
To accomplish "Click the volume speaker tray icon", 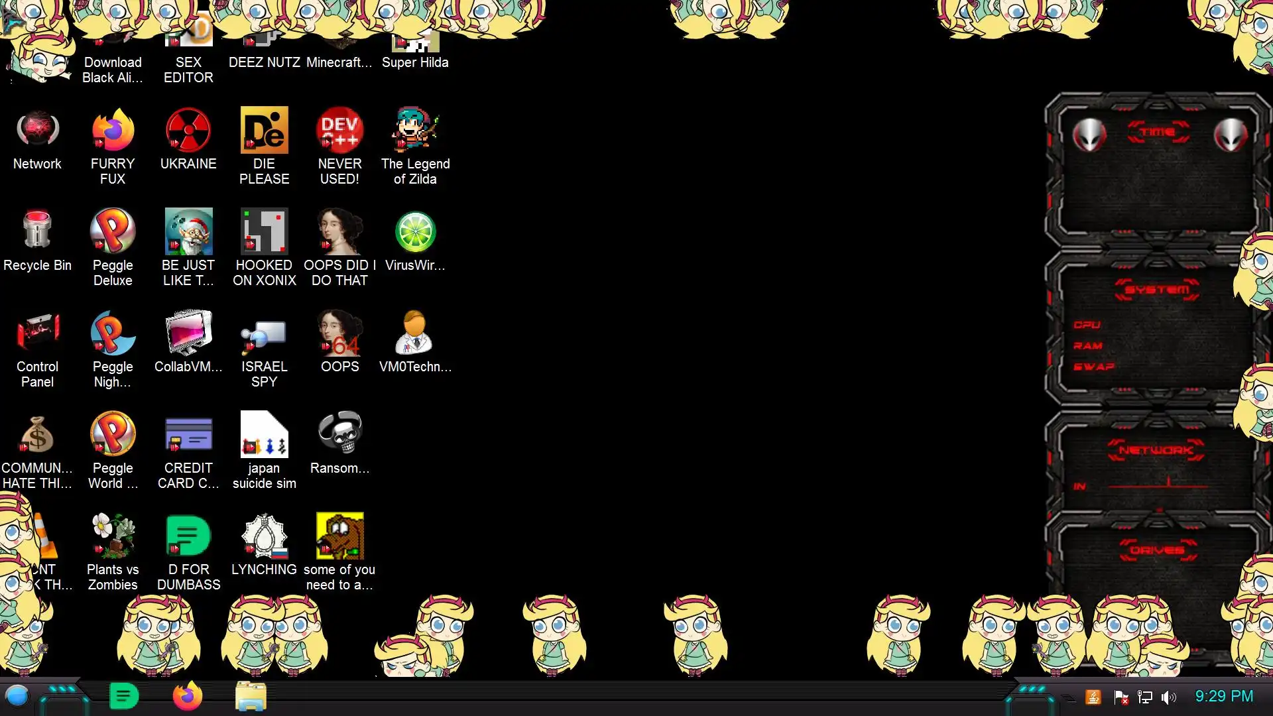I will [1169, 697].
